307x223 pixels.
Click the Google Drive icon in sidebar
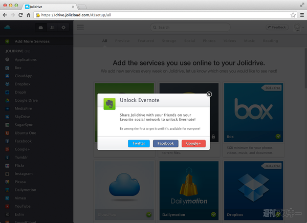[7, 100]
